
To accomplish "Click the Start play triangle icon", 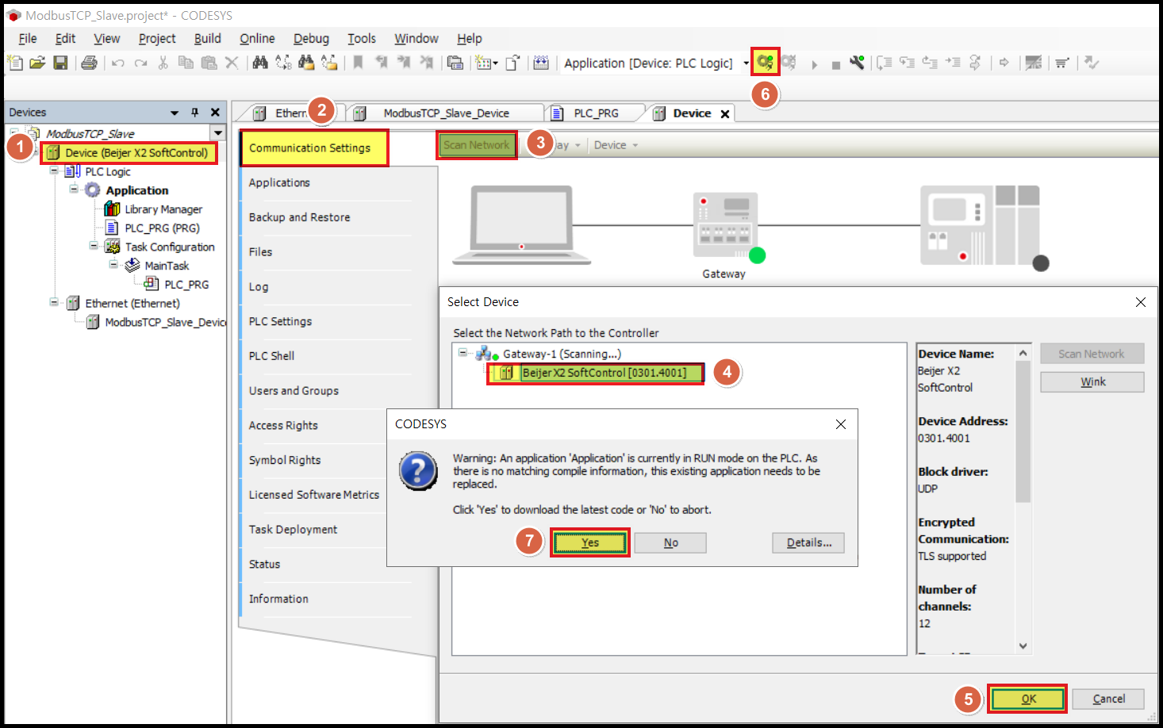I will click(814, 64).
